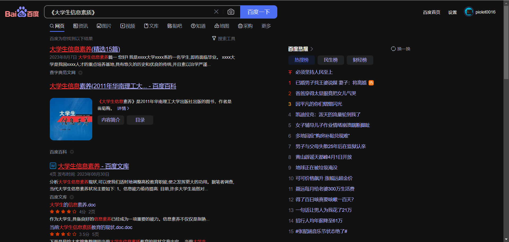This screenshot has width=509, height=242.
Task: Open hot topic 黄山辟谣天都峰4月1日开放
Action: [324, 157]
